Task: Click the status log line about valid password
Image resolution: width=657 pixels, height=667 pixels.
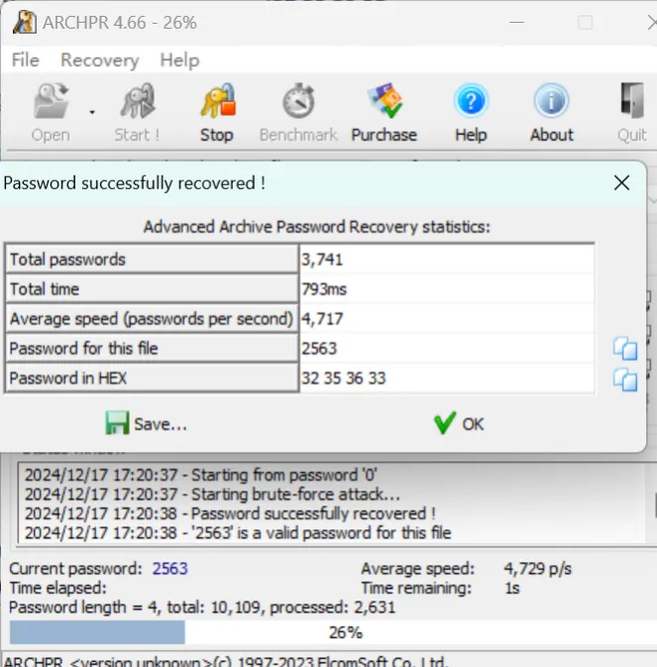Action: (238, 532)
